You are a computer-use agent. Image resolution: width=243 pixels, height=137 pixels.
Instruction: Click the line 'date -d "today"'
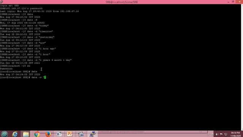click(x=24, y=25)
